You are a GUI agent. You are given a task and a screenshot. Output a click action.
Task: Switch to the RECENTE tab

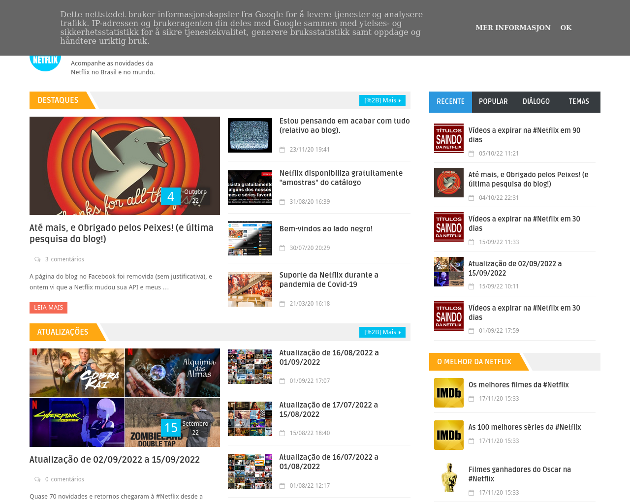pos(450,102)
